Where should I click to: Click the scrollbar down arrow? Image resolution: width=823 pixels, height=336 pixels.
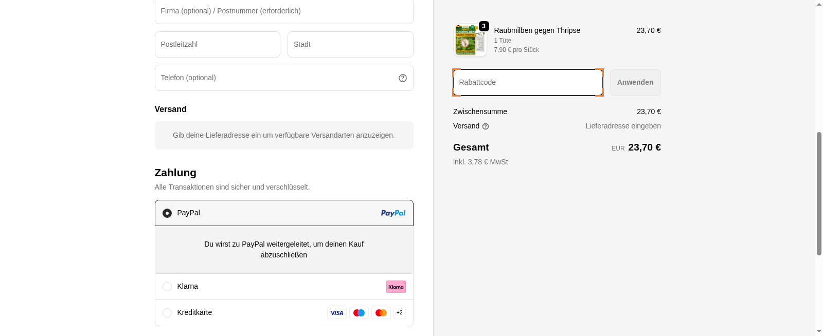[x=819, y=331]
